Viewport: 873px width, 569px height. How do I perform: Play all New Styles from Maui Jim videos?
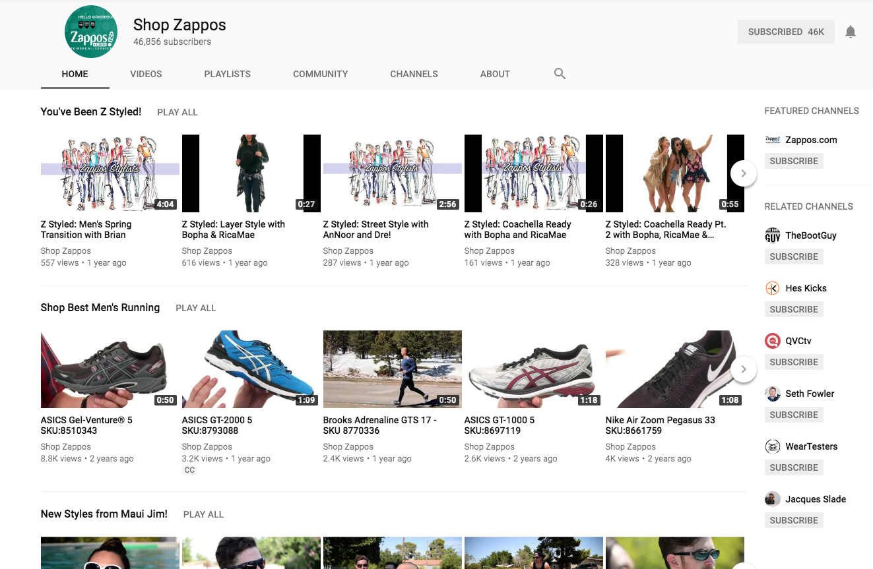204,514
